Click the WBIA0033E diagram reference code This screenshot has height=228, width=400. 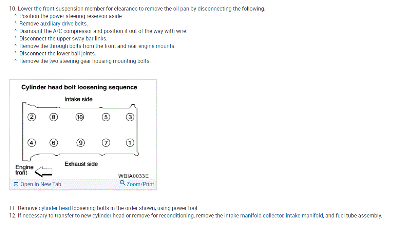pyautogui.click(x=133, y=176)
